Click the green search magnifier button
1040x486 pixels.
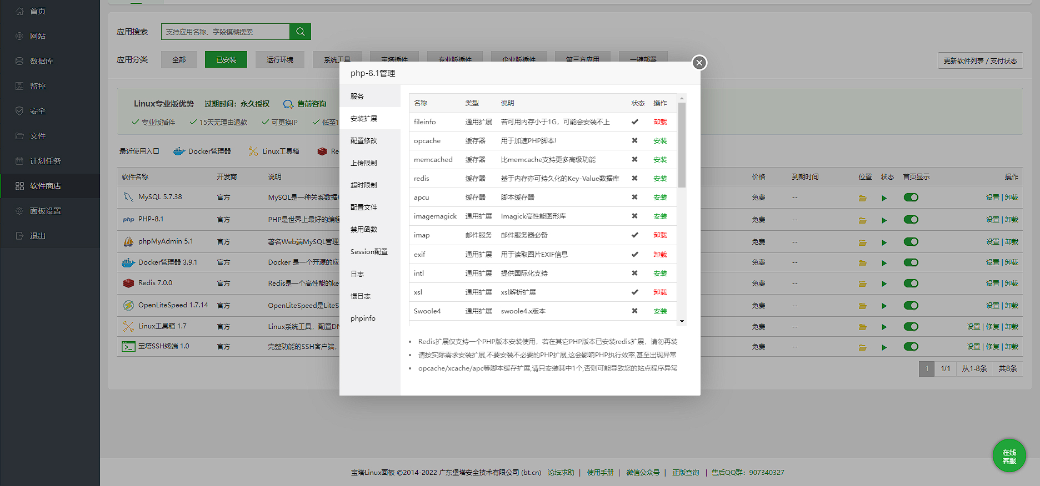[x=300, y=32]
